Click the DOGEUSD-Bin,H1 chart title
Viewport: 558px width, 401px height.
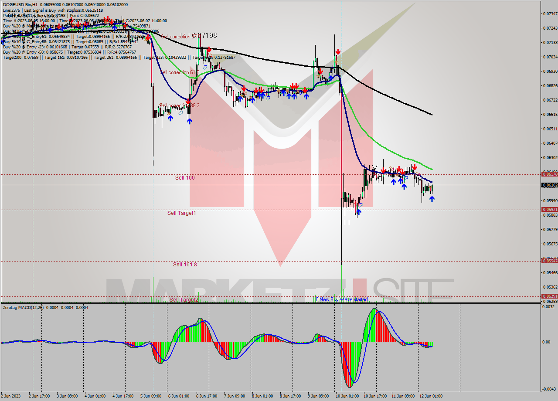(20, 4)
